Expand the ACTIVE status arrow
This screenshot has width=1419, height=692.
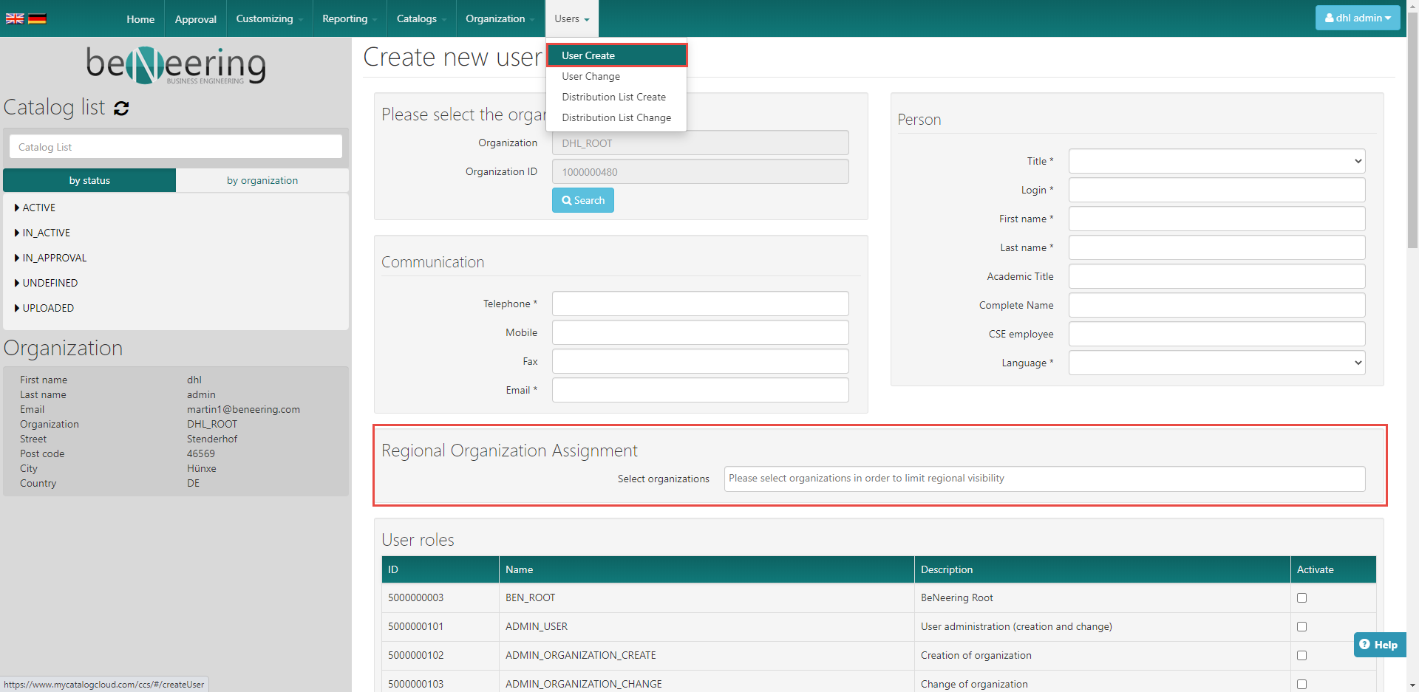click(17, 208)
